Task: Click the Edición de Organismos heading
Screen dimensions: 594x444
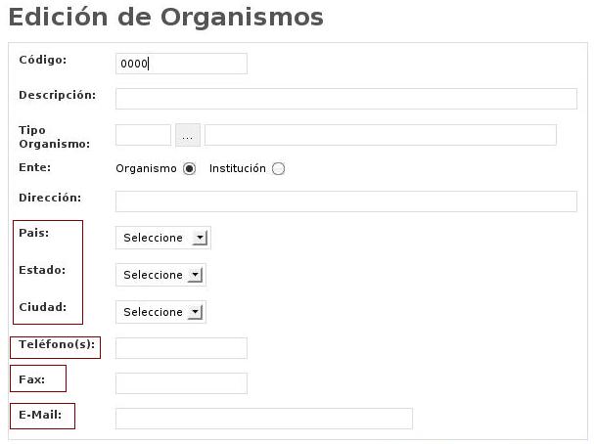Action: click(x=165, y=17)
